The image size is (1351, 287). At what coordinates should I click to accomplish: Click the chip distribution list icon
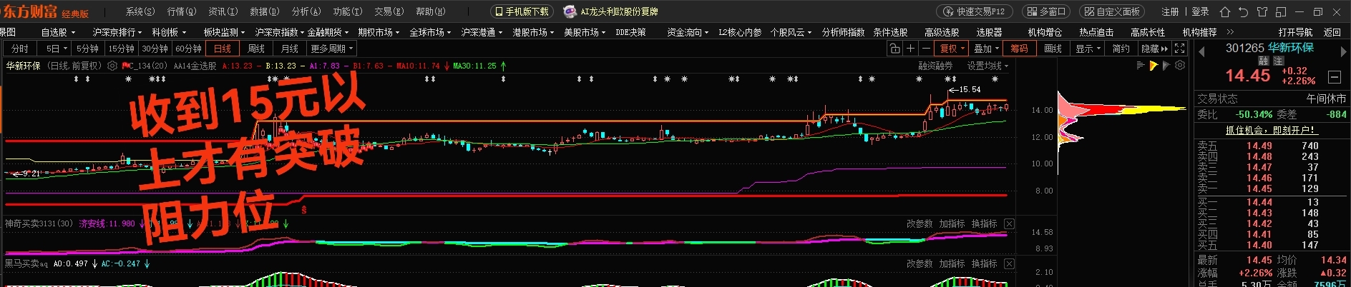click(1141, 66)
